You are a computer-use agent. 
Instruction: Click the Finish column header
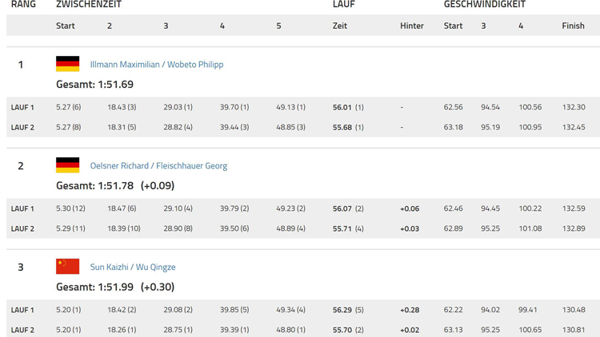[x=573, y=26]
